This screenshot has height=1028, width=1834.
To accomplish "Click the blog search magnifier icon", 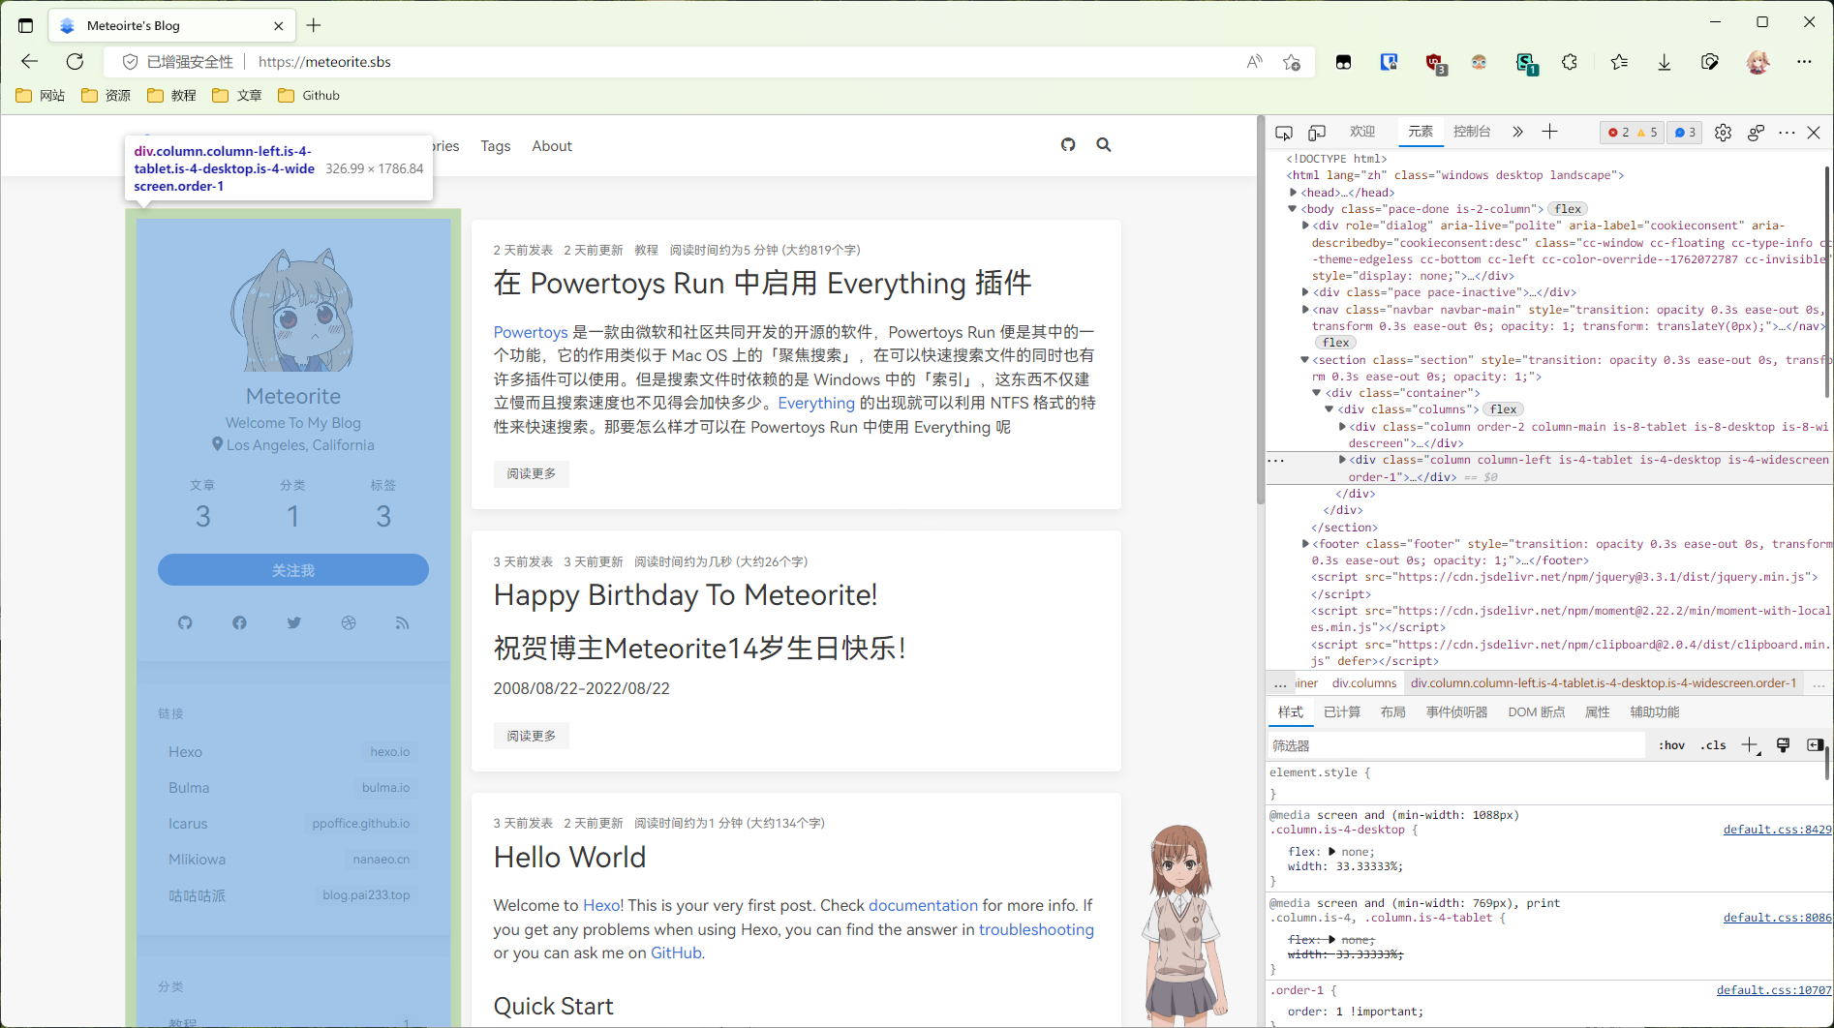I will coord(1103,145).
